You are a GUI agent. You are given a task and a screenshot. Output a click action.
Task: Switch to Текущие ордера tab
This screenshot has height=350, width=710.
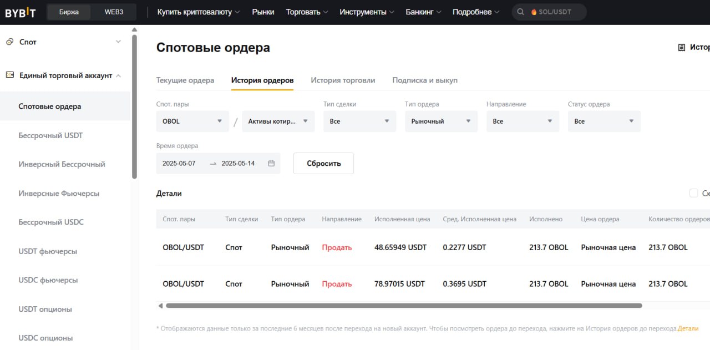tap(185, 80)
